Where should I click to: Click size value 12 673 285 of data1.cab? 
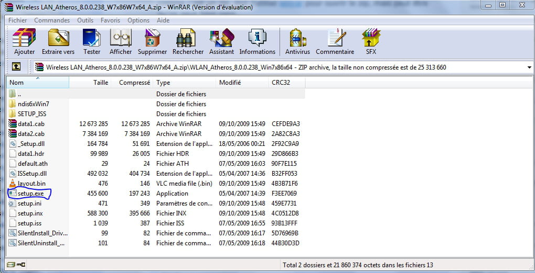93,124
